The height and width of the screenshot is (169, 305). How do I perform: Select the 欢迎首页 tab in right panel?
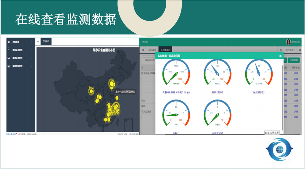coord(151,50)
